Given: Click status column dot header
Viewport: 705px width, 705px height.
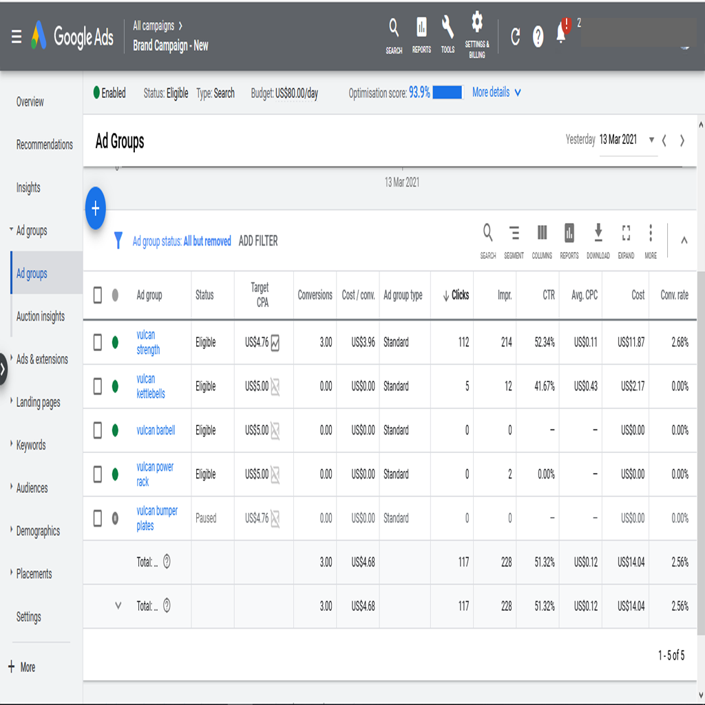Looking at the screenshot, I should (115, 295).
